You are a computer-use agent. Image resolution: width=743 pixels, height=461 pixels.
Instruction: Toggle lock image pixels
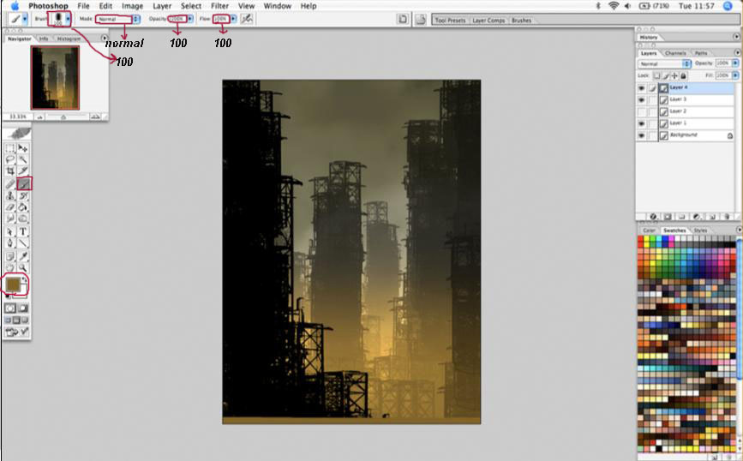coord(666,75)
